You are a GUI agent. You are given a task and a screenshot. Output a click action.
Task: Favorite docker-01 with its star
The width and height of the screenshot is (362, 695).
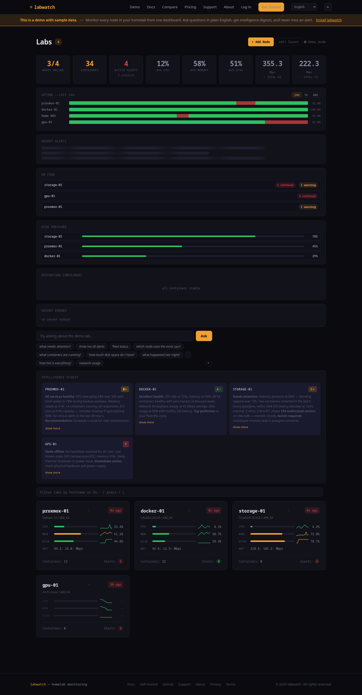tap(189, 511)
